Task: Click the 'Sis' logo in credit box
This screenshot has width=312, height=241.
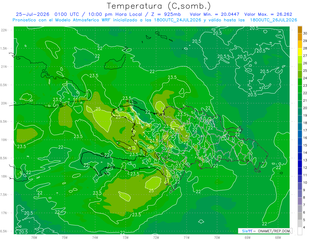Action: click(x=245, y=231)
